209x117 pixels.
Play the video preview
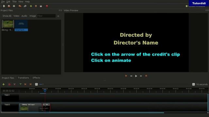click(136, 76)
